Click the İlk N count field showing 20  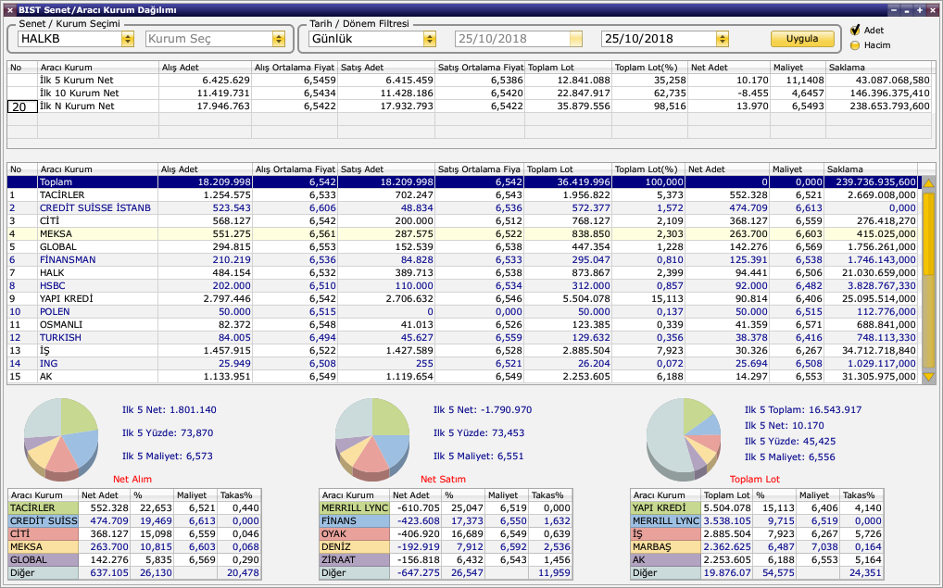22,106
